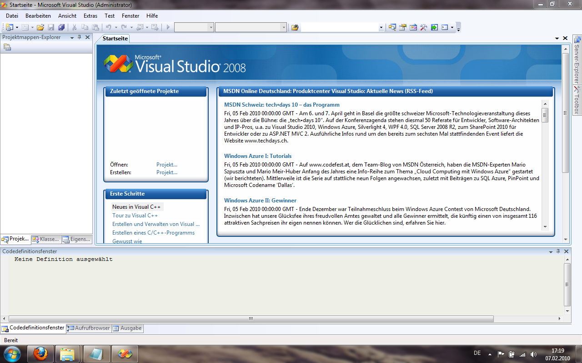
Task: Click the Projekt... link next to Öffnen
Action: tap(167, 165)
